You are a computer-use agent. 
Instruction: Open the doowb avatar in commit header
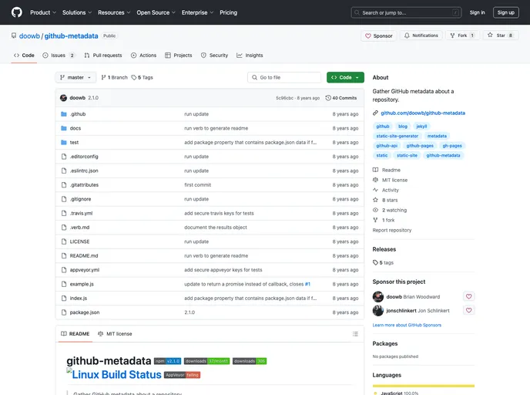(x=63, y=98)
